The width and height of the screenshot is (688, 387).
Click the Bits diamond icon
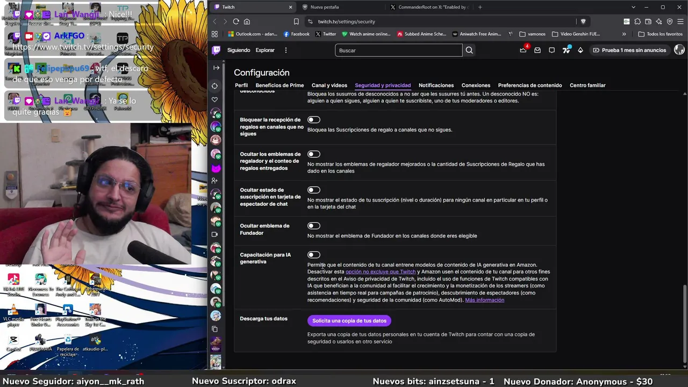point(580,50)
